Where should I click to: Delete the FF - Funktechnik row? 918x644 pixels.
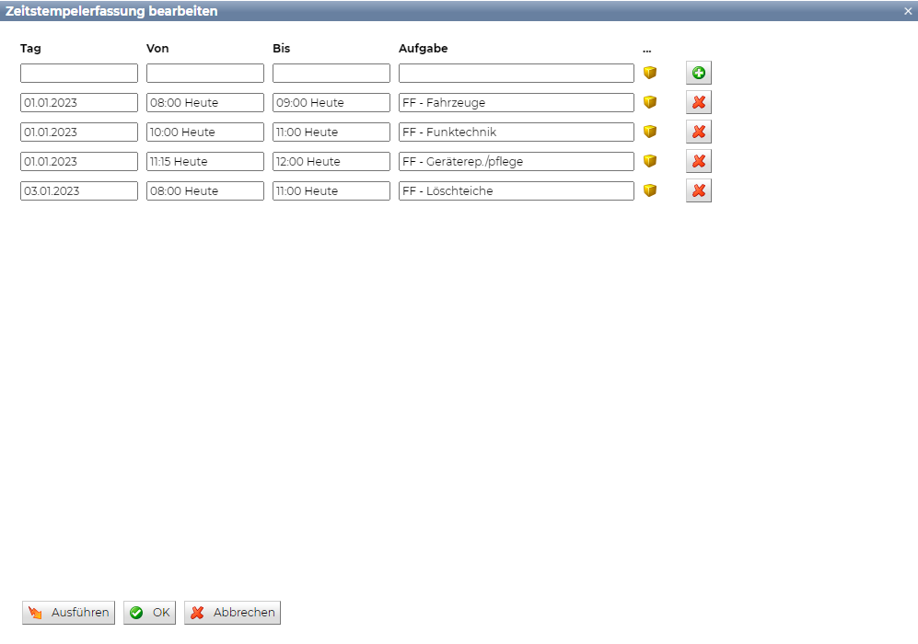(698, 132)
